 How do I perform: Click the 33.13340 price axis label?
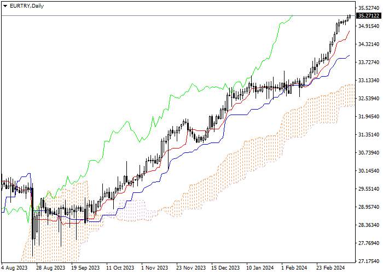(x=369, y=81)
